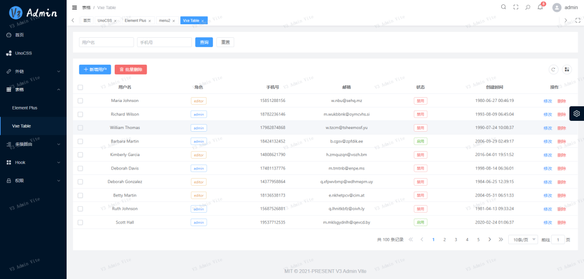
Task: Open Element Plus in the sidebar
Action: coord(25,108)
